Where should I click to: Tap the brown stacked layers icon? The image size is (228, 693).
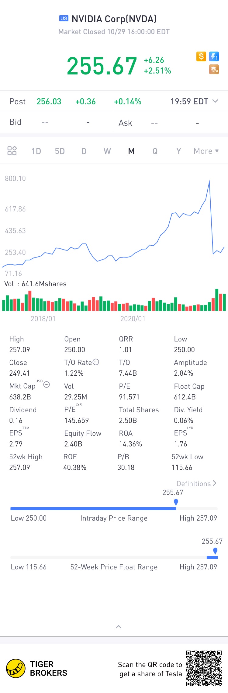click(x=214, y=70)
